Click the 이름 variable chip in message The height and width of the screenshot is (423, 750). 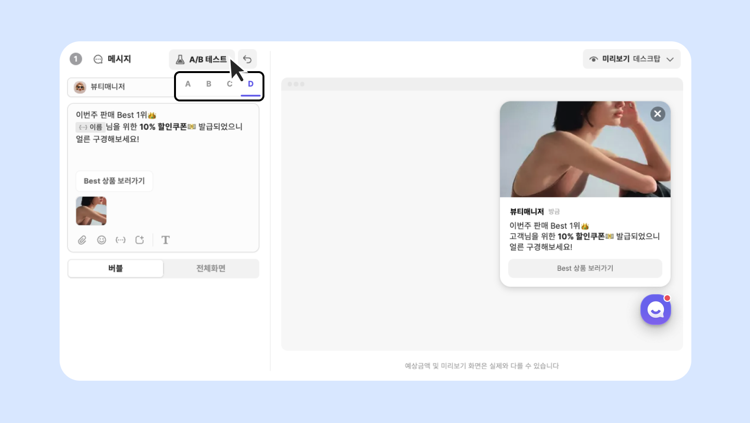click(x=90, y=127)
